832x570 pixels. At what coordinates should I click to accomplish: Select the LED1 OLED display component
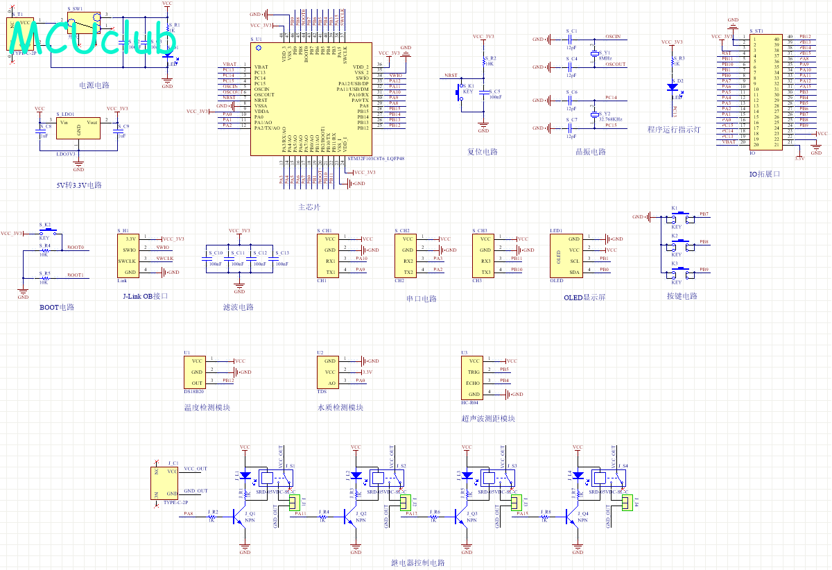tap(566, 256)
